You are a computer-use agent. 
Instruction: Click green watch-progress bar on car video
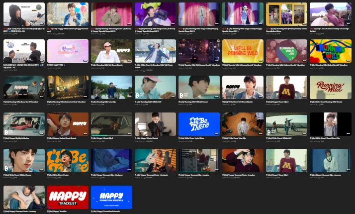[99, 135]
